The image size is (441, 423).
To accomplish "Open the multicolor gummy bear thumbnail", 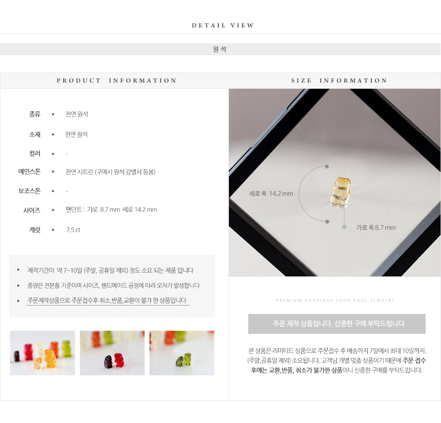I will 42,353.
